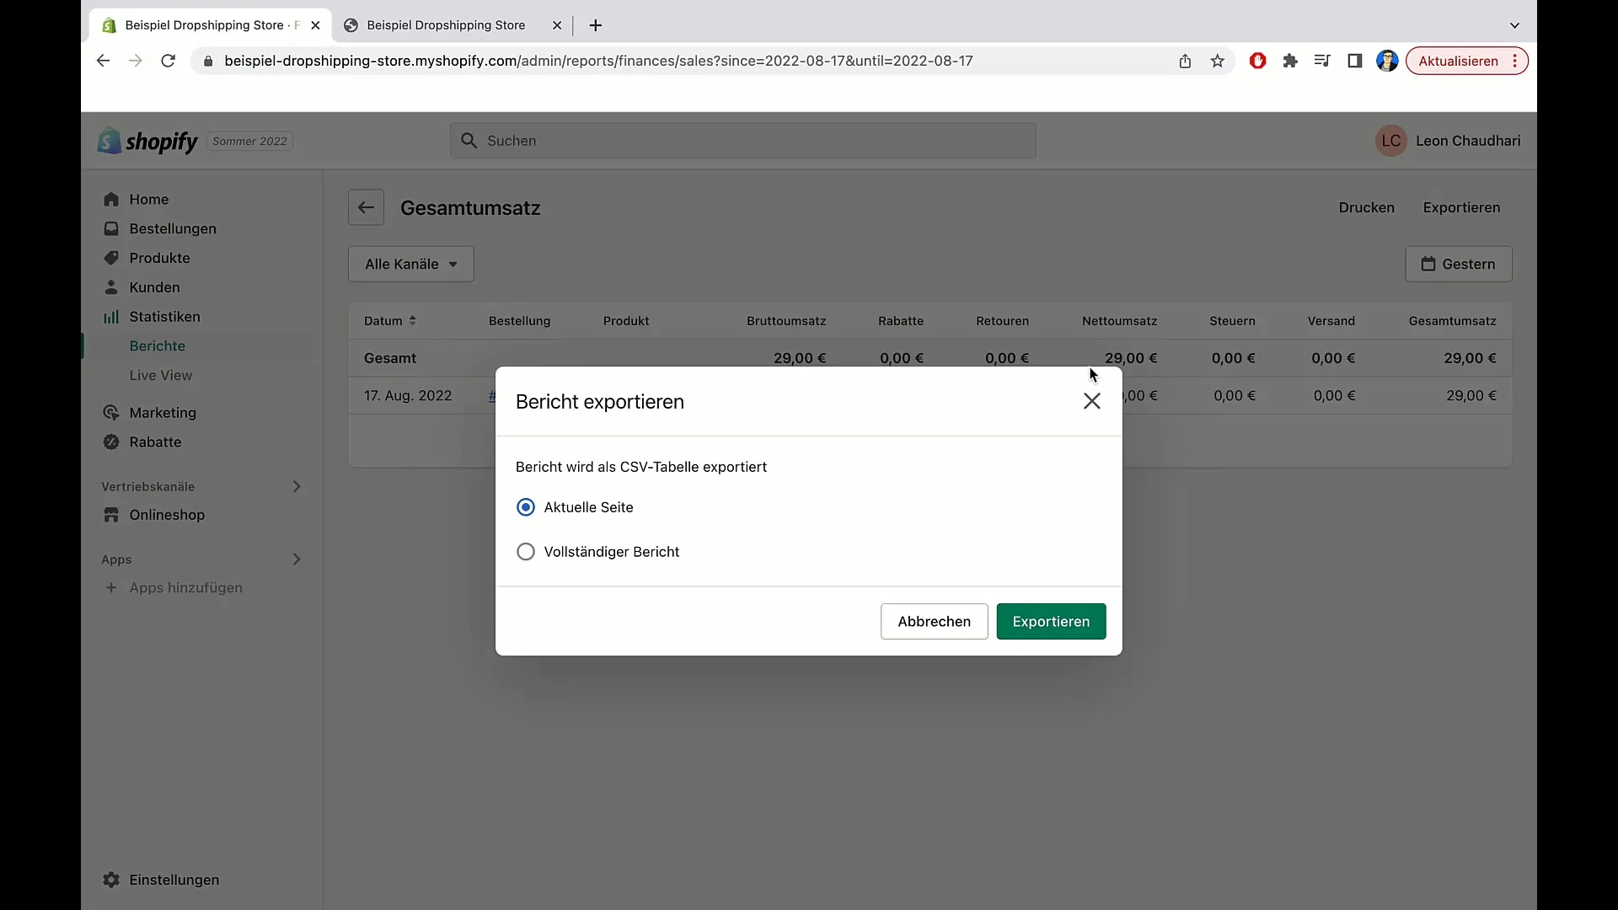Image resolution: width=1618 pixels, height=910 pixels.
Task: Focus the Suchen search field
Action: pyautogui.click(x=742, y=141)
